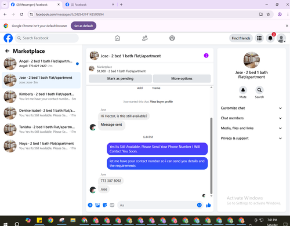
Task: Go to Home feed icon
Action: [x=117, y=38]
